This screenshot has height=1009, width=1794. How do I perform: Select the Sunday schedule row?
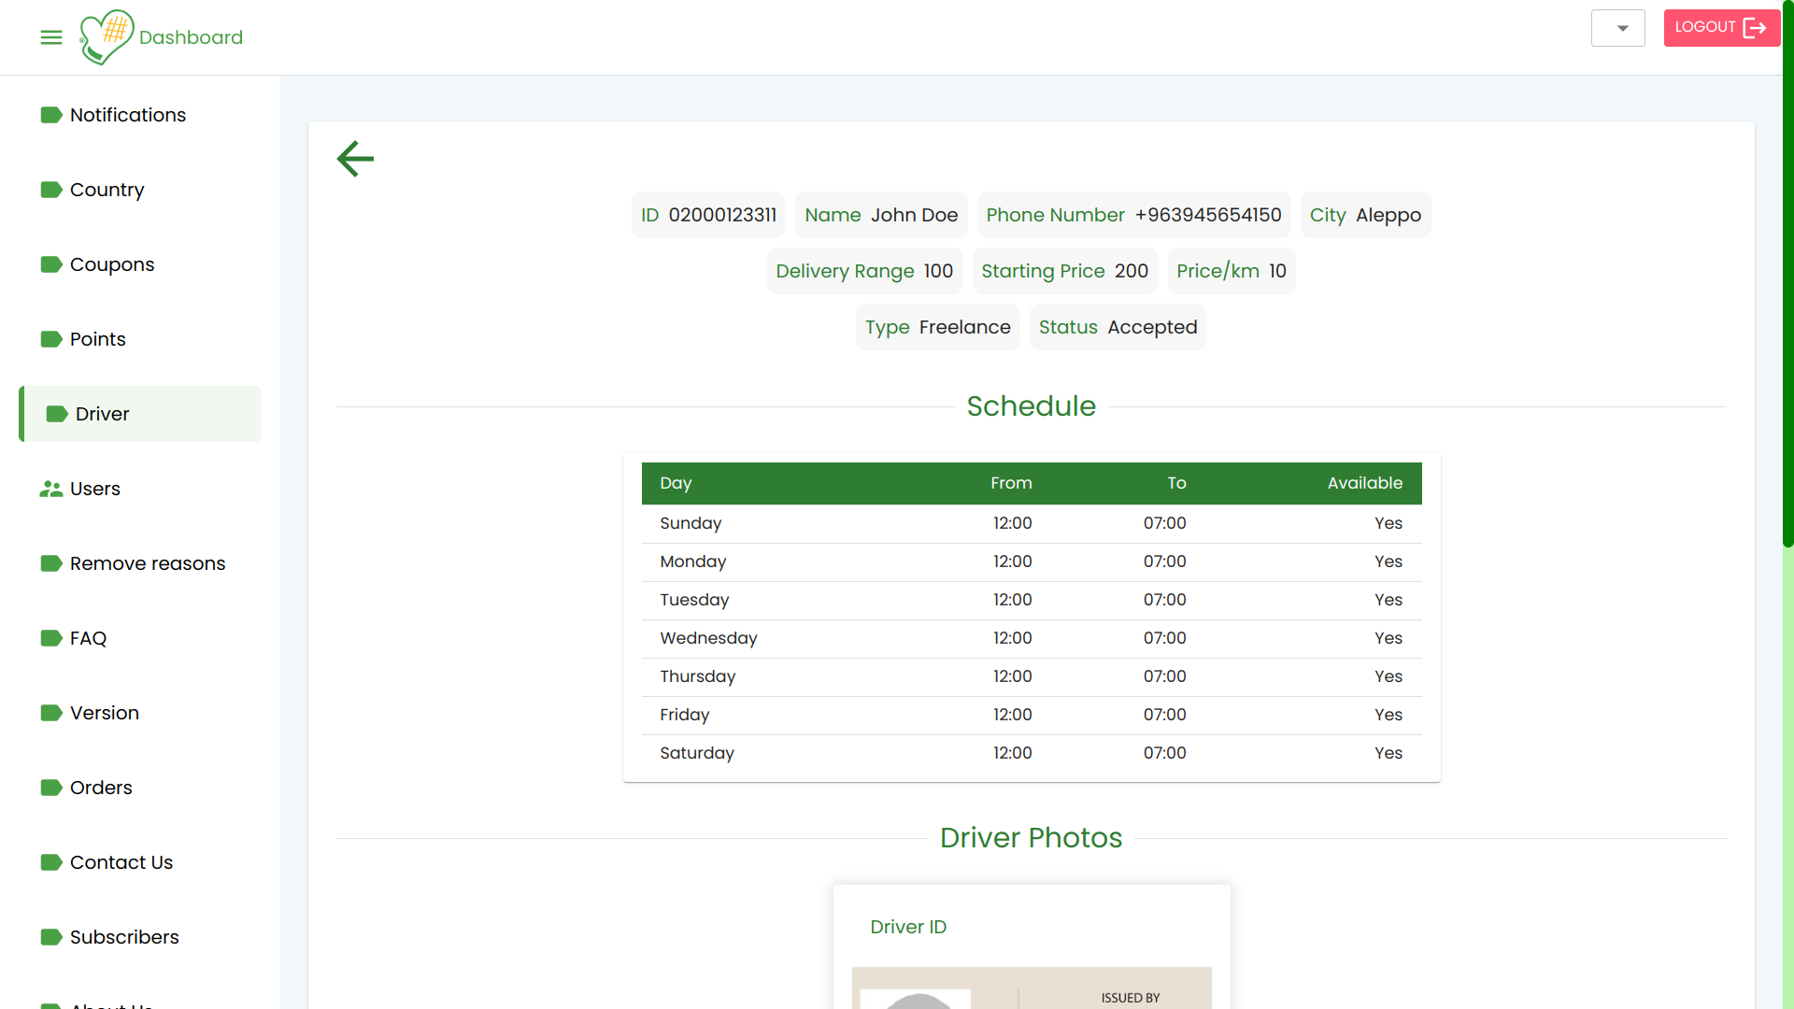(x=1032, y=523)
